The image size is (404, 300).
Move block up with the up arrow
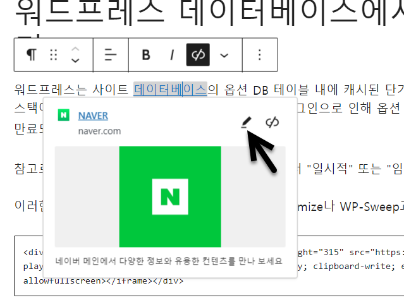pos(75,49)
